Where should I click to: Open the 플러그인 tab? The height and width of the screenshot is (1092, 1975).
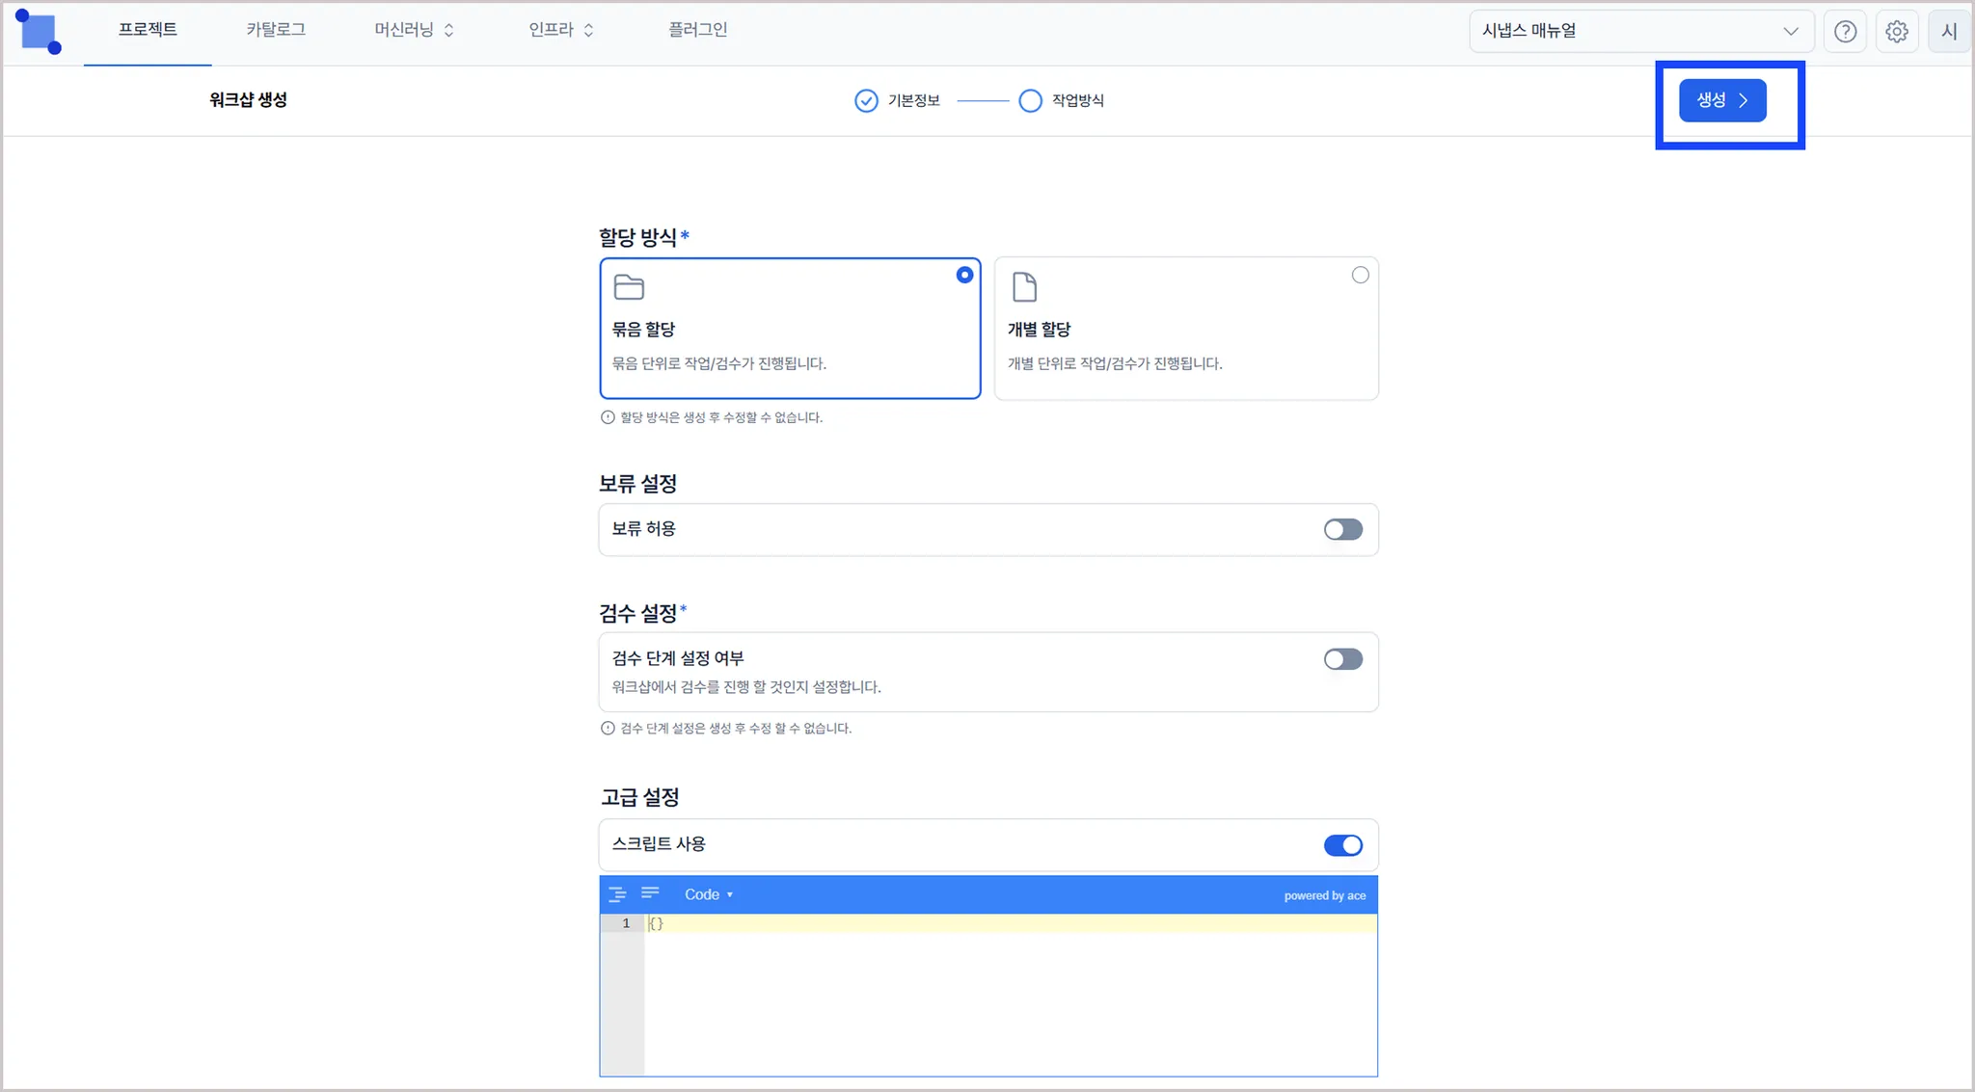(697, 30)
